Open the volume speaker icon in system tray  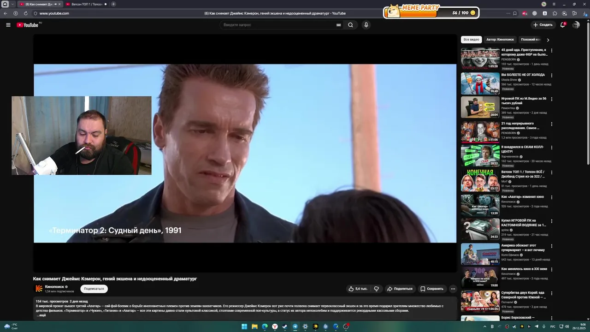(566, 326)
